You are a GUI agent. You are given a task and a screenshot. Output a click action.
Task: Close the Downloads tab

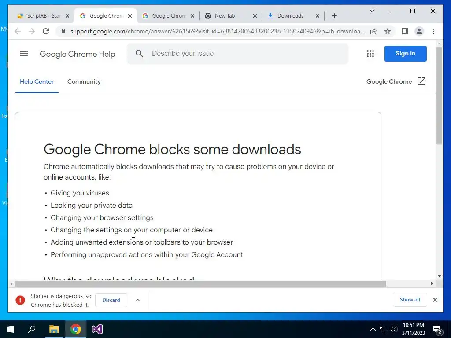(318, 16)
